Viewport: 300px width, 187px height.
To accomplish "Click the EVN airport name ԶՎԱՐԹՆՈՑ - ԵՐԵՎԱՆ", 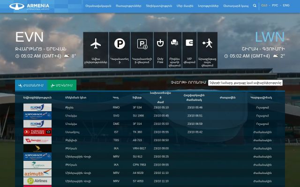I will (41, 49).
